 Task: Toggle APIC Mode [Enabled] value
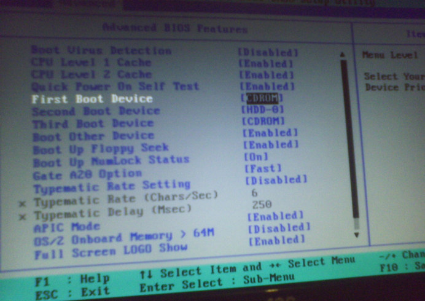275,216
